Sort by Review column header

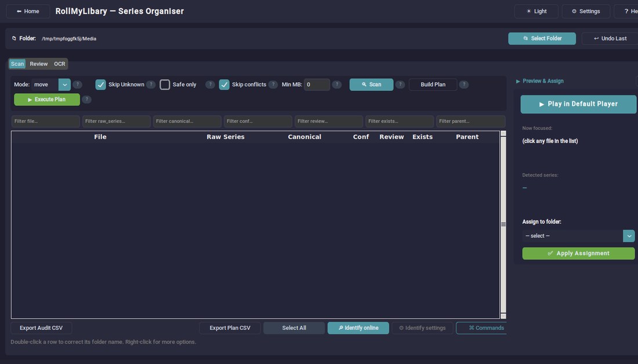pos(391,137)
